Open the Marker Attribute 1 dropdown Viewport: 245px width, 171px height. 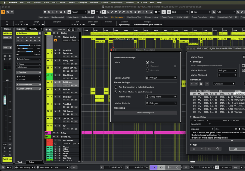[x=227, y=70]
